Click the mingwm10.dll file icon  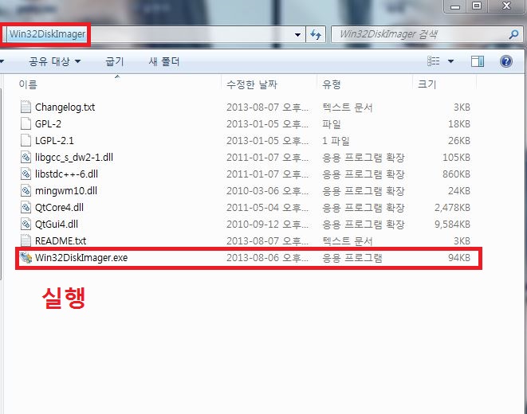(26, 190)
